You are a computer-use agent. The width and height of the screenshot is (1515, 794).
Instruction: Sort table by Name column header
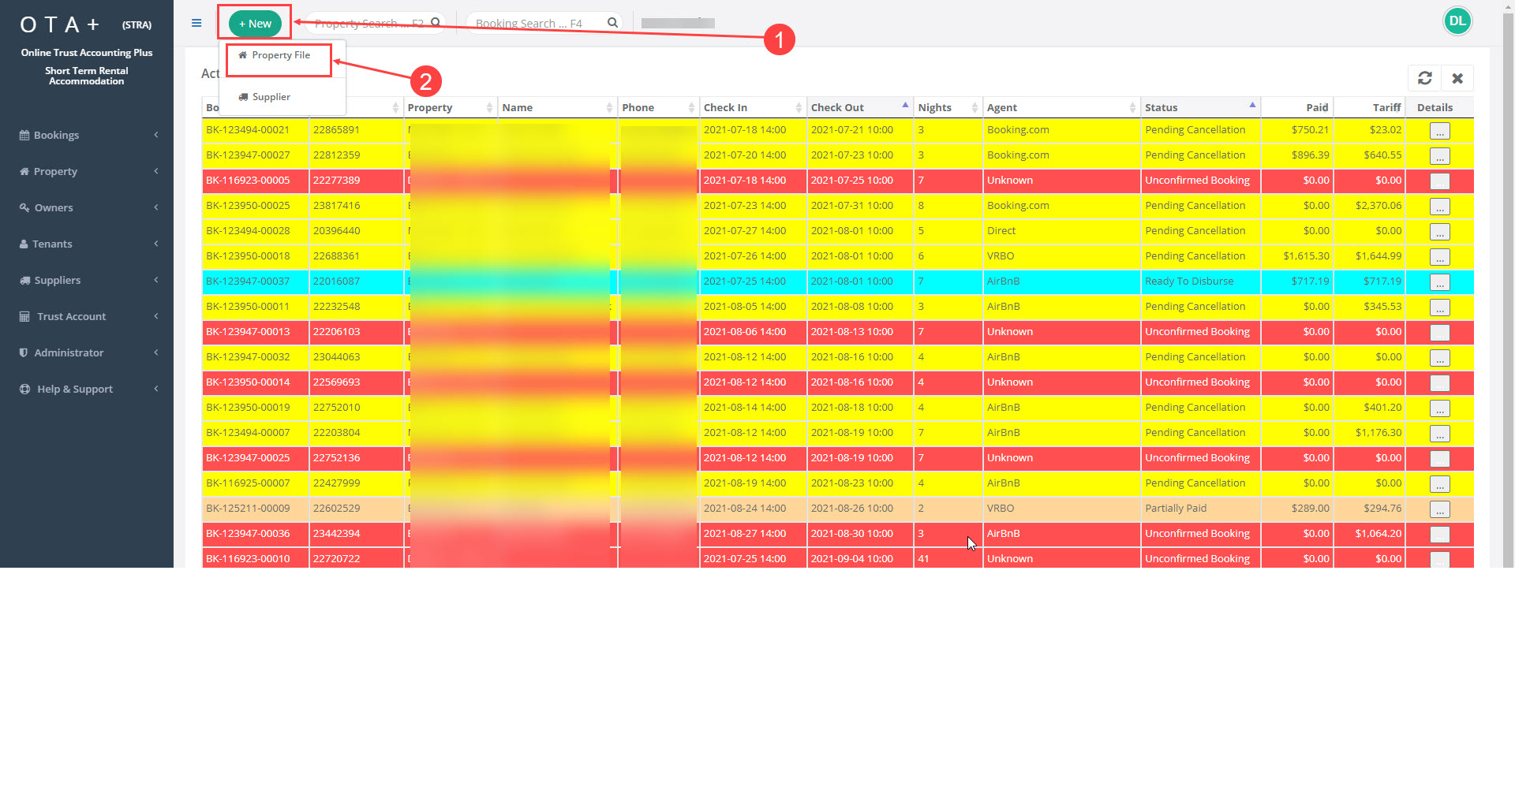[x=557, y=107]
